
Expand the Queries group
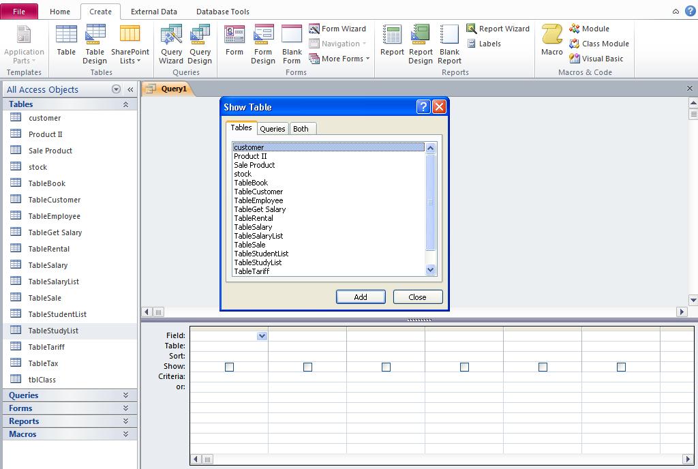click(x=126, y=395)
